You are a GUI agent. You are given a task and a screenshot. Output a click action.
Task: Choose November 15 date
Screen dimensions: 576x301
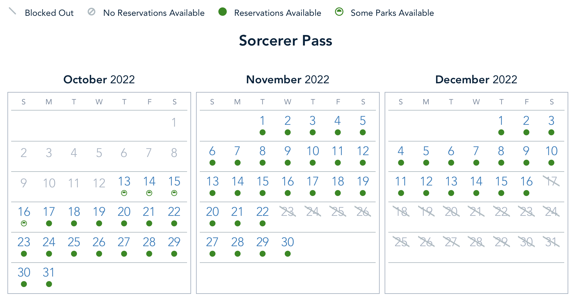pos(262,181)
